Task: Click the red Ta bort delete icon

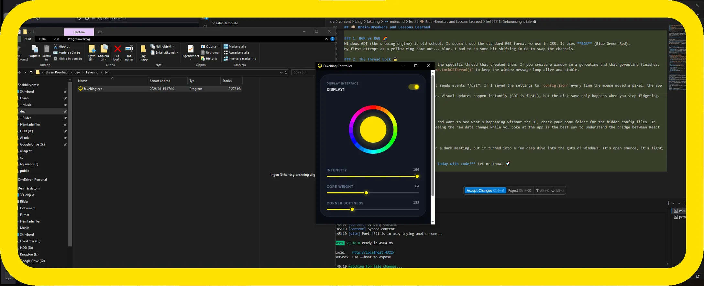Action: tap(117, 49)
